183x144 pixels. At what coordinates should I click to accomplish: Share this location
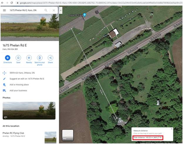tap(50, 58)
